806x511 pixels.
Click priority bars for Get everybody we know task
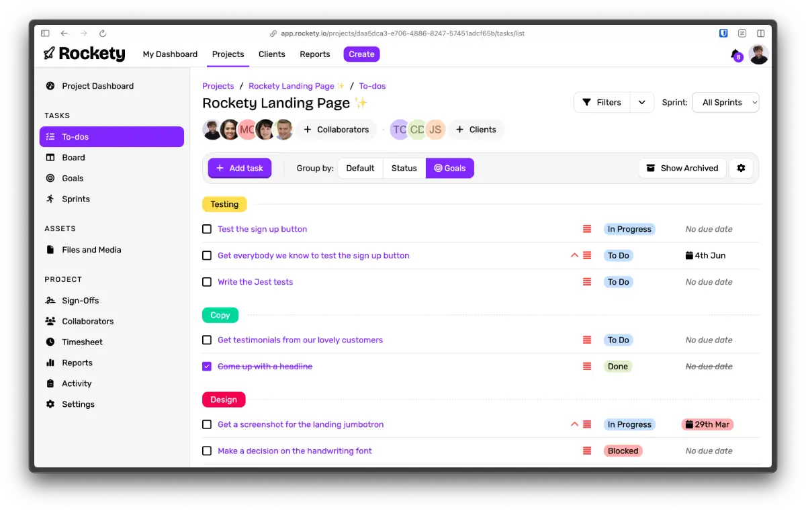(587, 255)
